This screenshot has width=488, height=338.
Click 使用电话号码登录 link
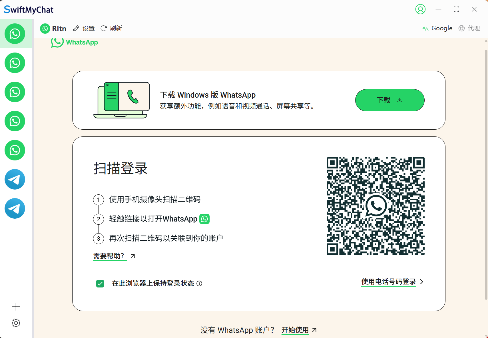pyautogui.click(x=389, y=282)
